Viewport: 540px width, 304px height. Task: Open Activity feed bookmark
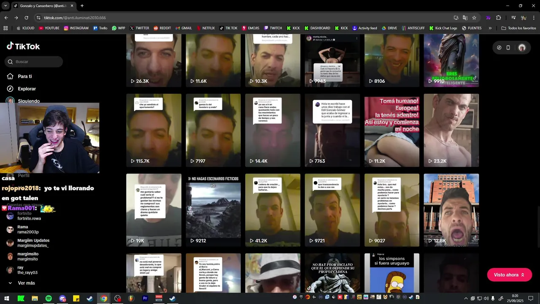coord(364,28)
